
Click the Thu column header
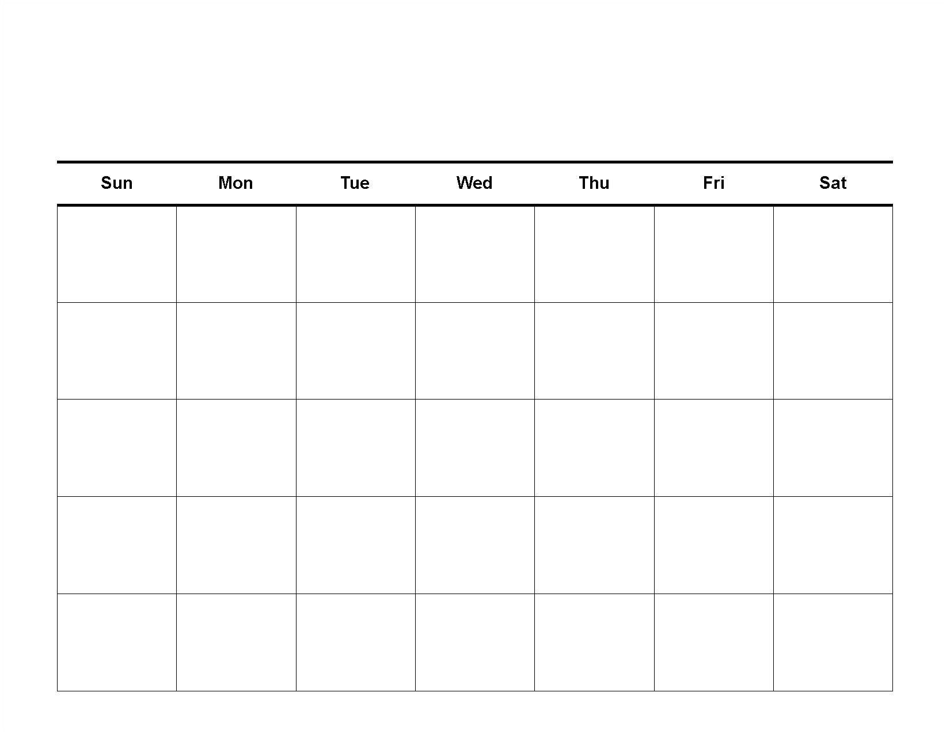(x=594, y=183)
